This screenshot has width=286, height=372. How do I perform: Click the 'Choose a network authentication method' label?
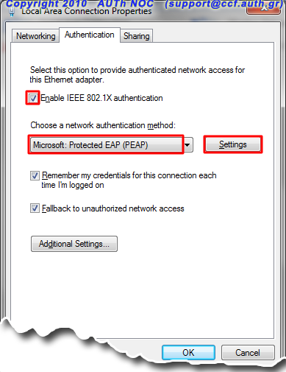(x=103, y=125)
